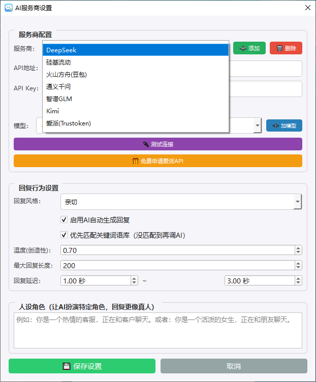
Task: Increase maximum delay 3.00 秒 stepper up
Action: point(298,278)
